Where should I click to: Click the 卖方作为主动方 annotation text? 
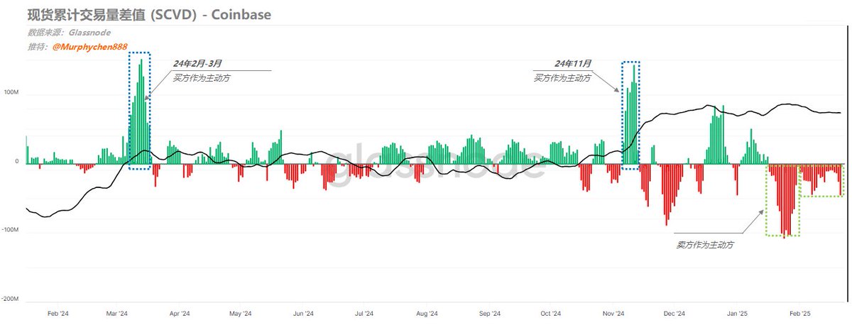[705, 245]
